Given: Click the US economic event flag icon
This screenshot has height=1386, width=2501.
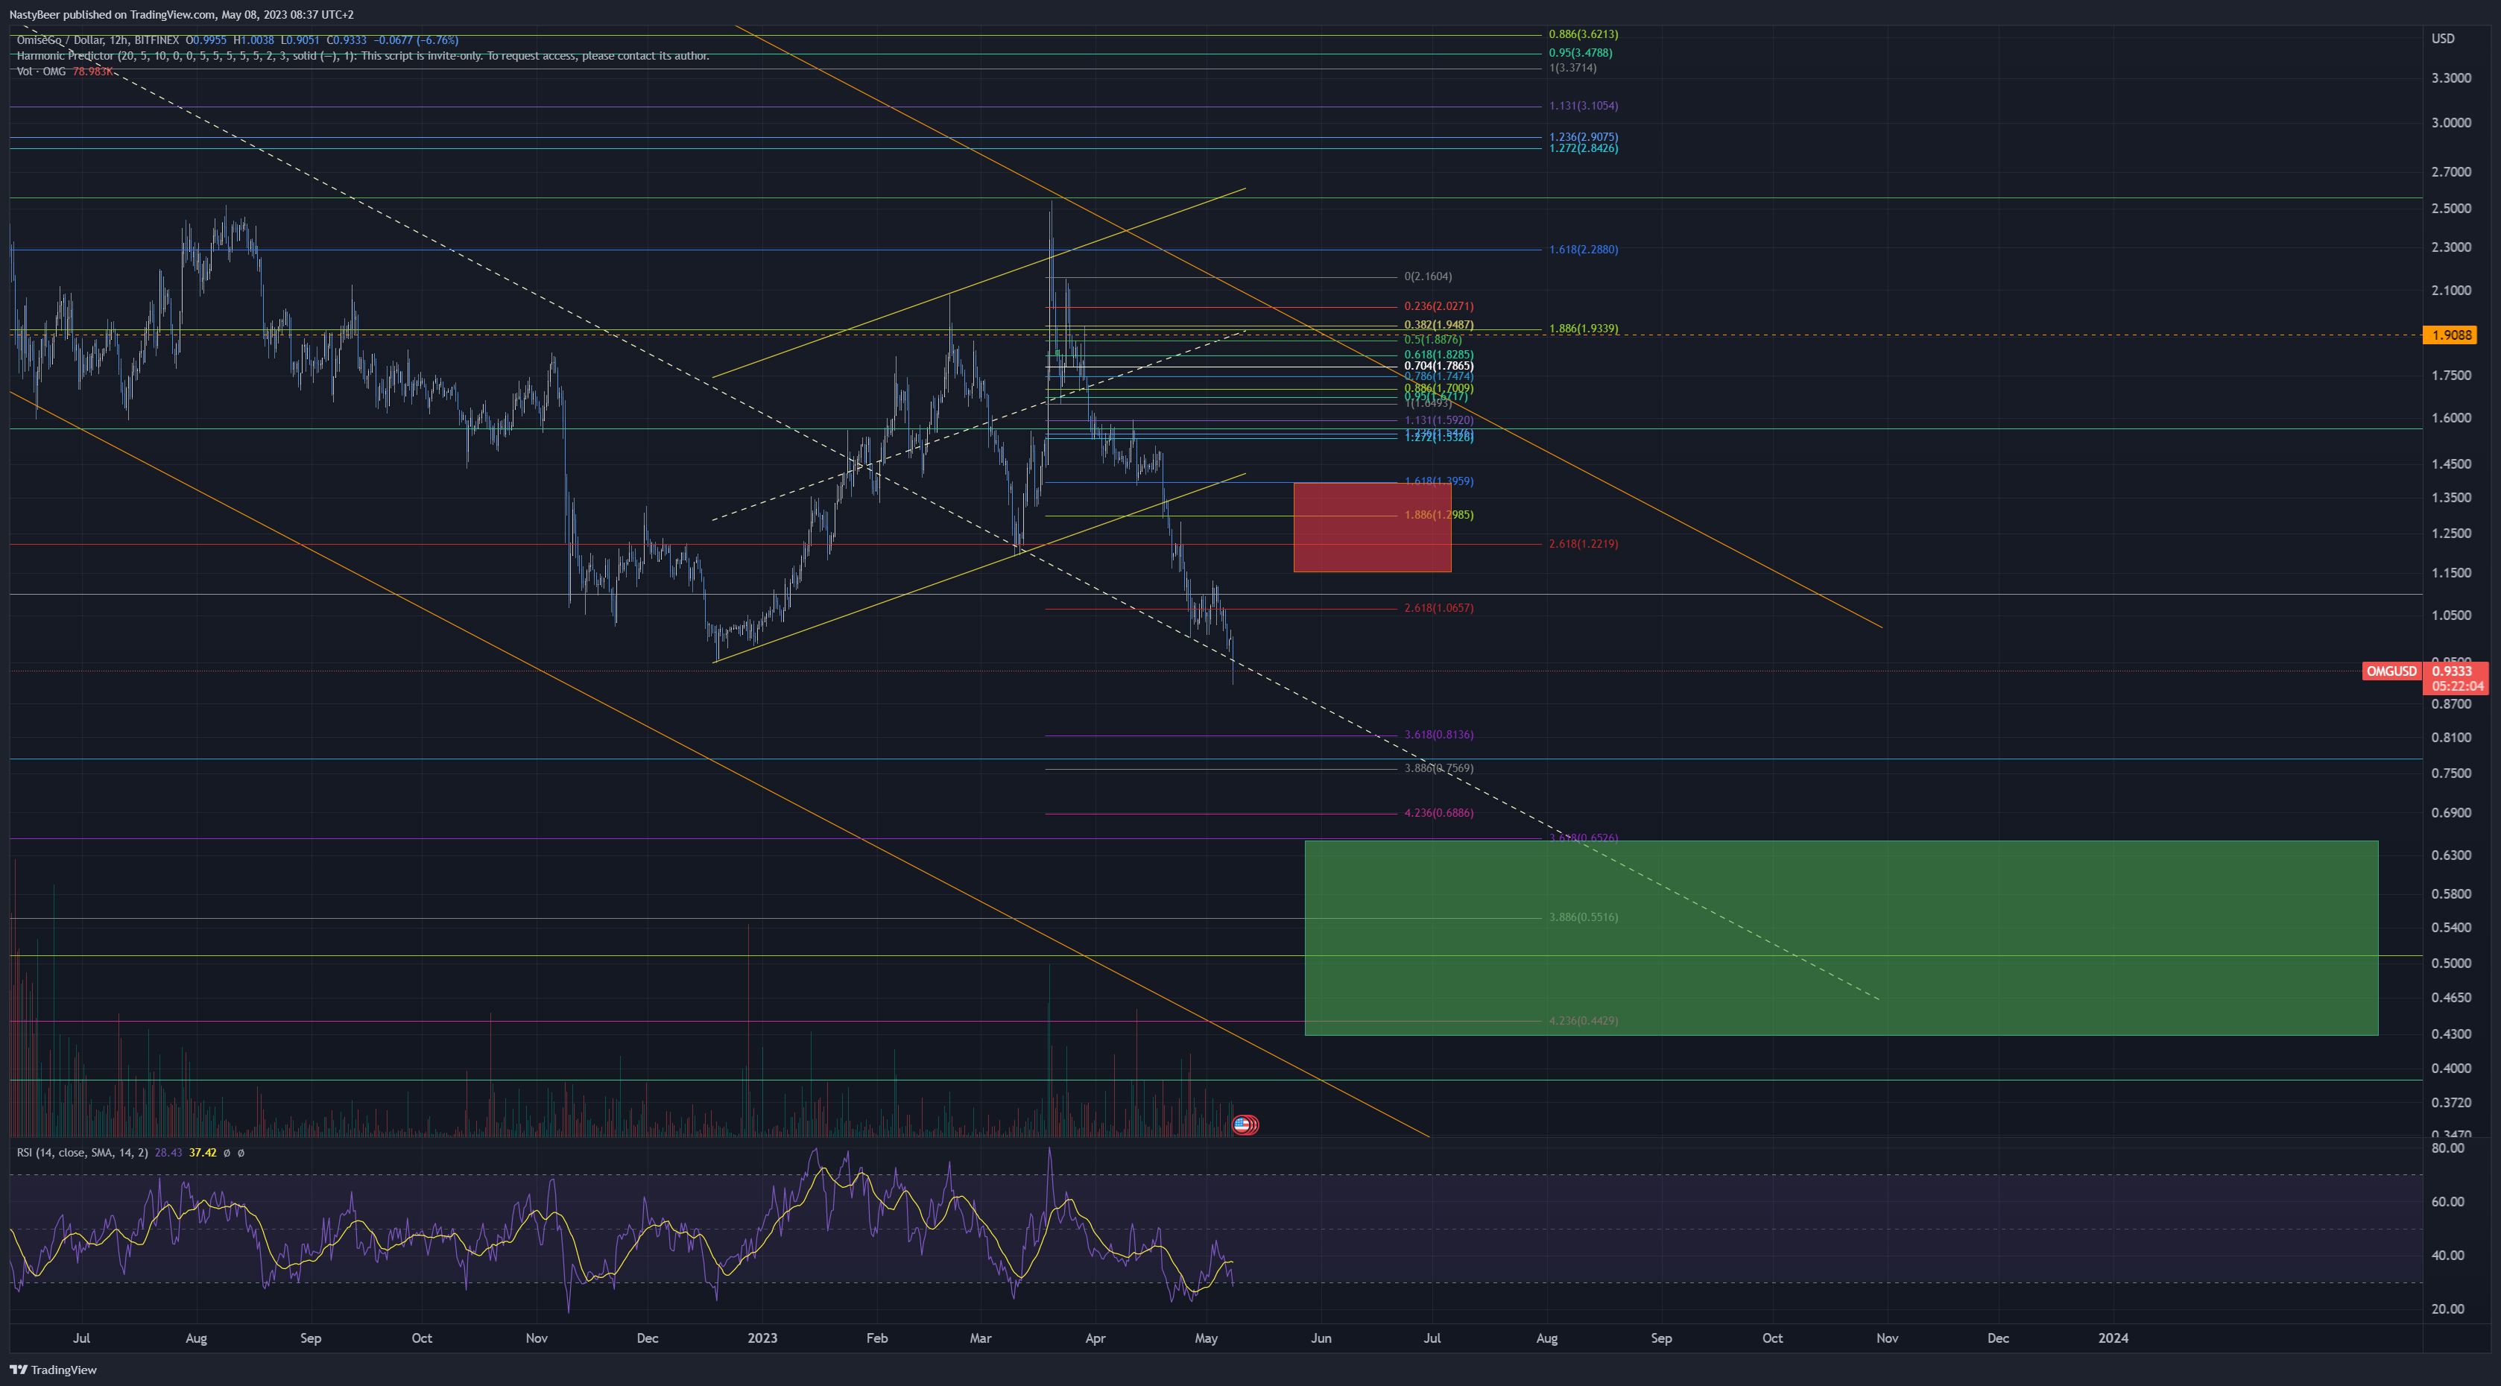Looking at the screenshot, I should [1242, 1125].
